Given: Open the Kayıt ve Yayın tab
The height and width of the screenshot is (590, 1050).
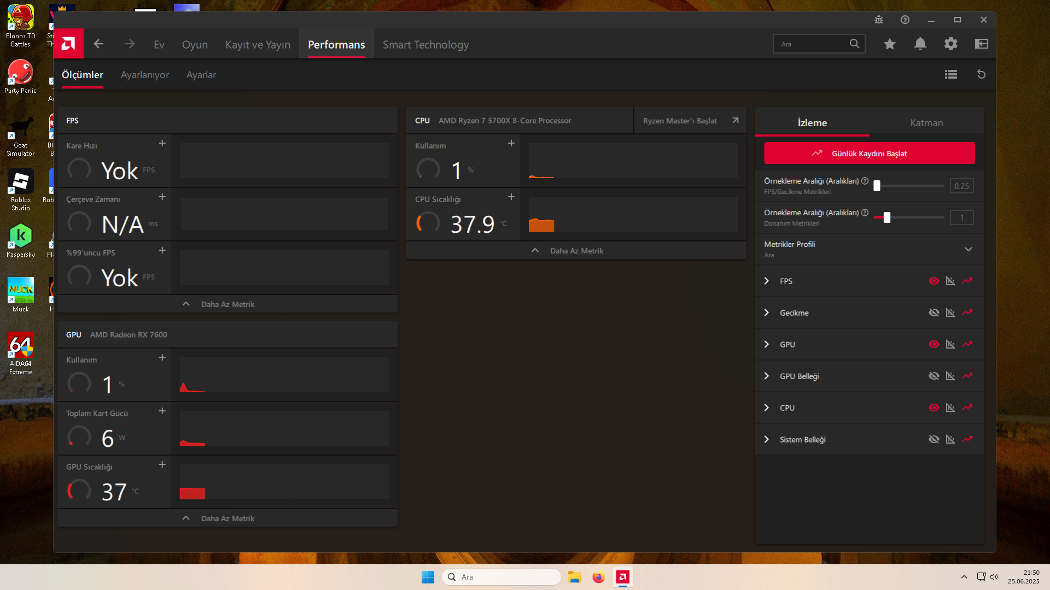Looking at the screenshot, I should tap(258, 45).
